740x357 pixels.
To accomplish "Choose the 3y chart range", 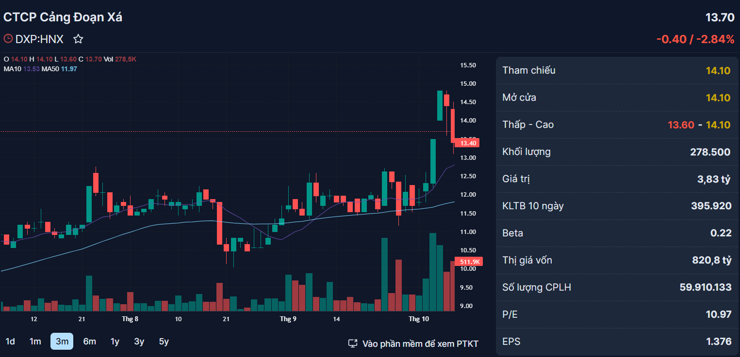I will click(x=139, y=341).
